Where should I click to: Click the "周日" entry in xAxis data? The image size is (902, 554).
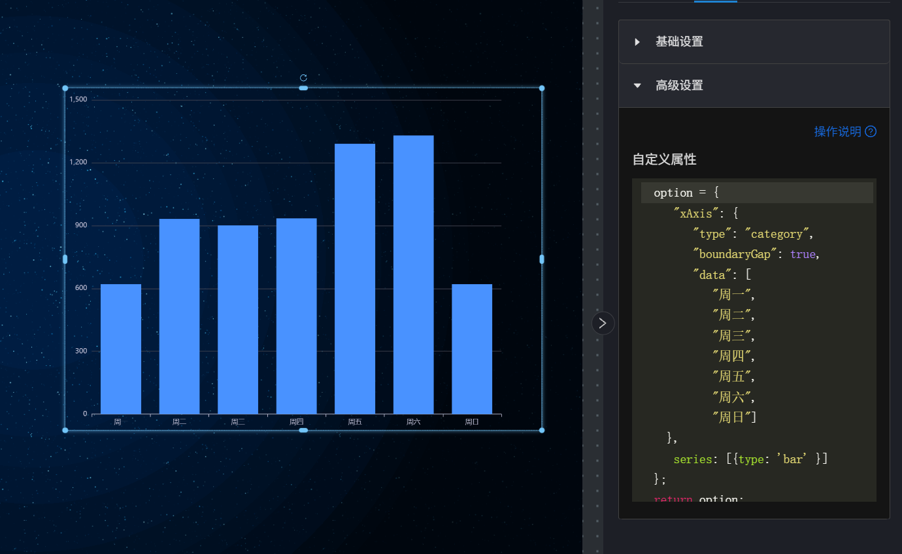point(734,417)
